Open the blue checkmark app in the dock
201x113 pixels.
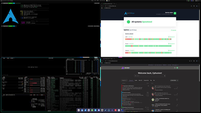[105, 110]
